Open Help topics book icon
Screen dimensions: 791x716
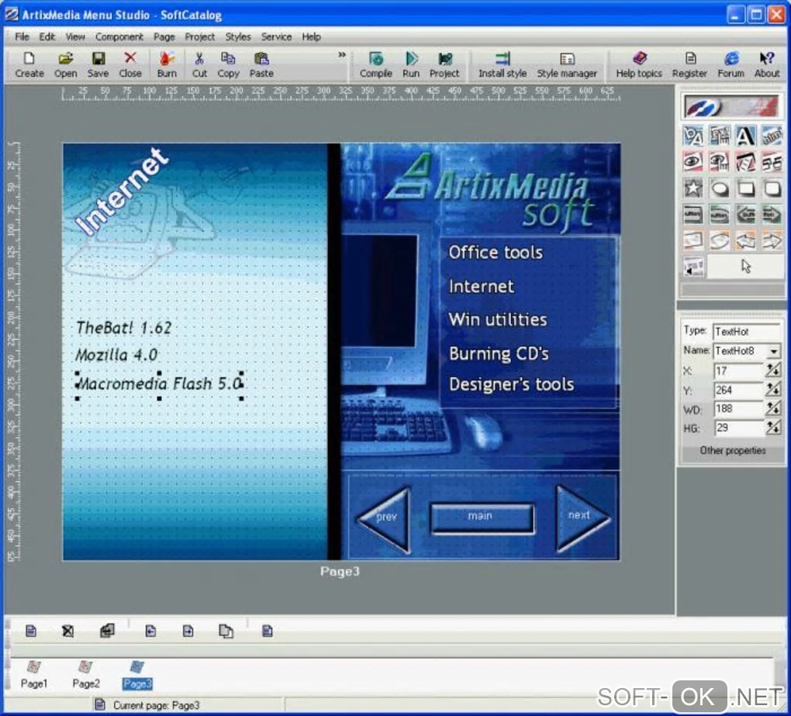point(639,64)
